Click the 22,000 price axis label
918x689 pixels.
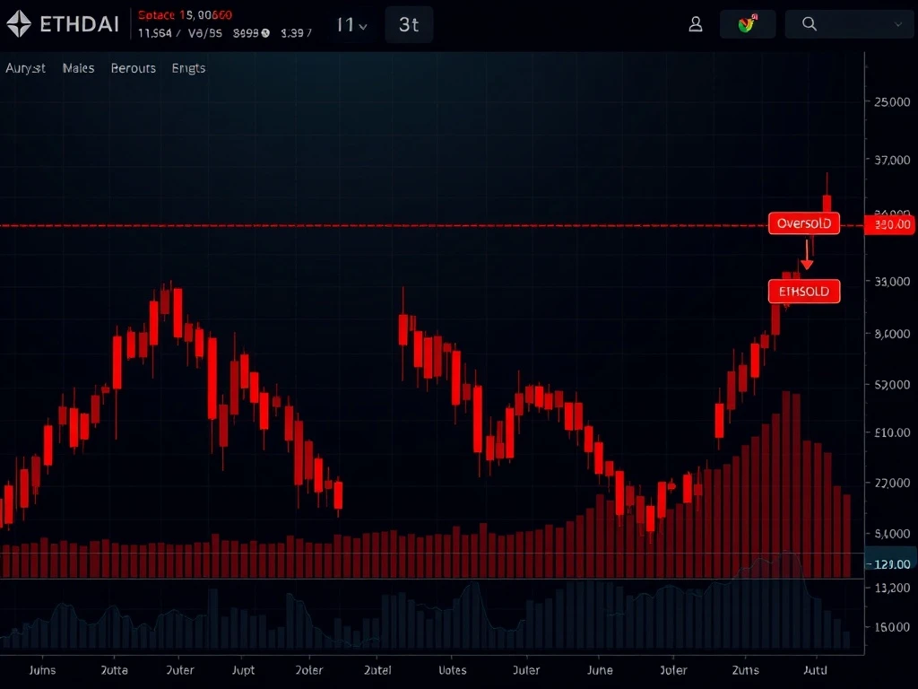point(892,483)
